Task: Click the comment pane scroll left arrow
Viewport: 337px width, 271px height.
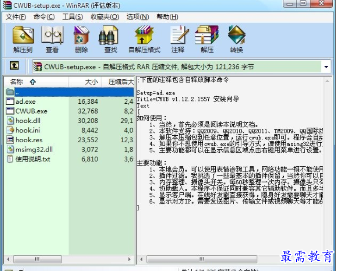Action: (141, 259)
